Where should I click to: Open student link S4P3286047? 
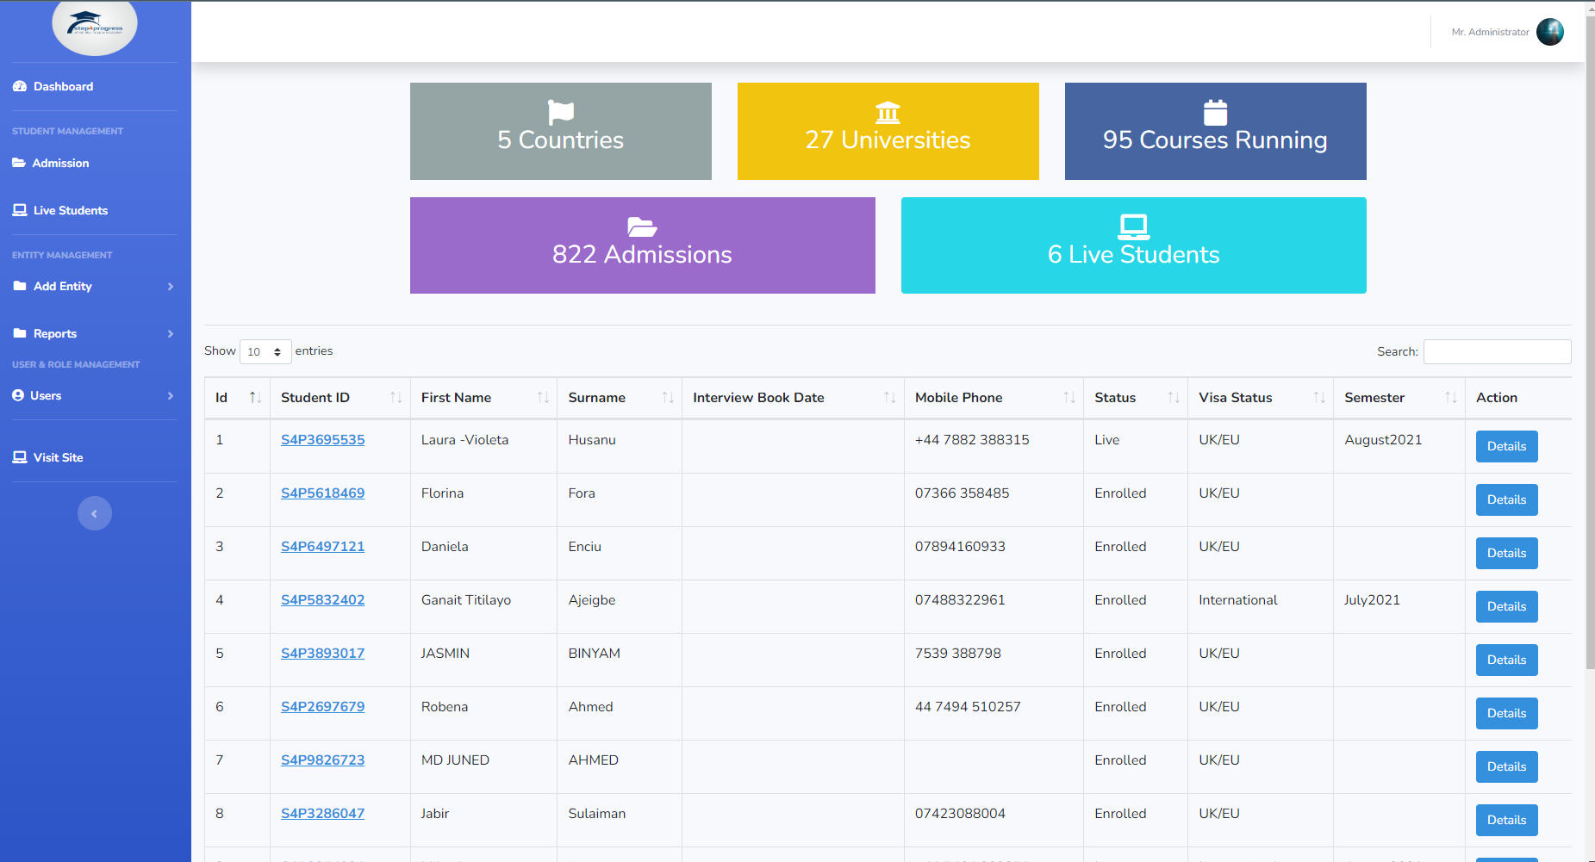pos(322,813)
